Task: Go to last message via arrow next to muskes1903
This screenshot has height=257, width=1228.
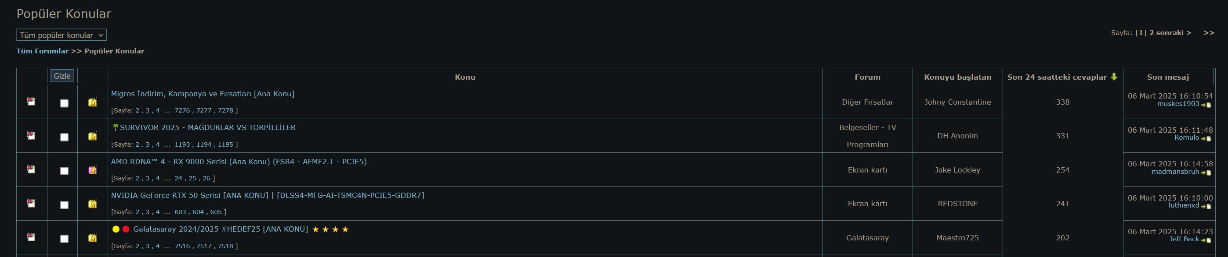Action: (1206, 105)
